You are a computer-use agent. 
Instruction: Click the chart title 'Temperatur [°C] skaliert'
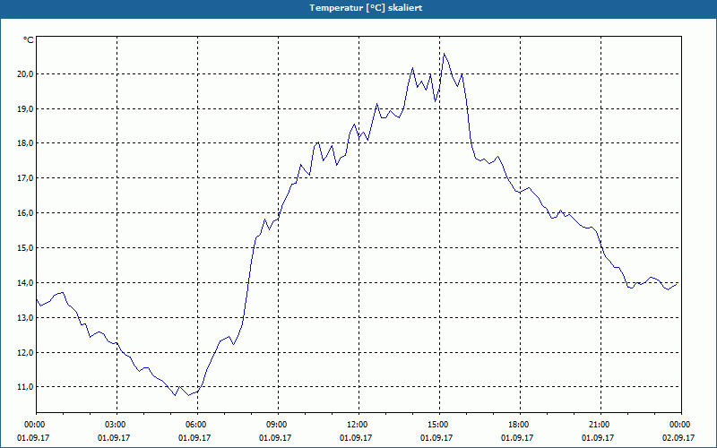click(366, 8)
